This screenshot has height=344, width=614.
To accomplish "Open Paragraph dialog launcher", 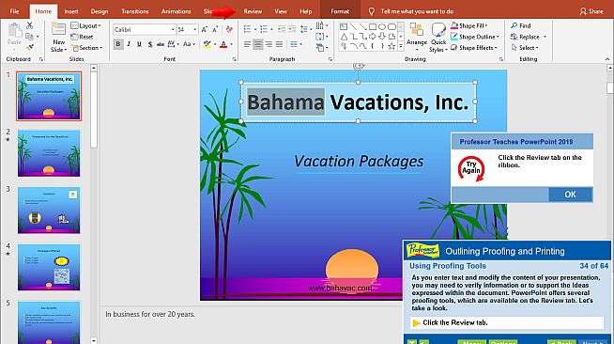I will [330, 59].
